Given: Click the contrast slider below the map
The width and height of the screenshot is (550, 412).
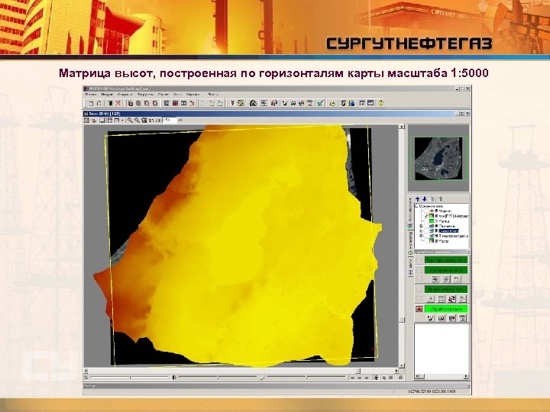Looking at the screenshot, I should pos(218,378).
